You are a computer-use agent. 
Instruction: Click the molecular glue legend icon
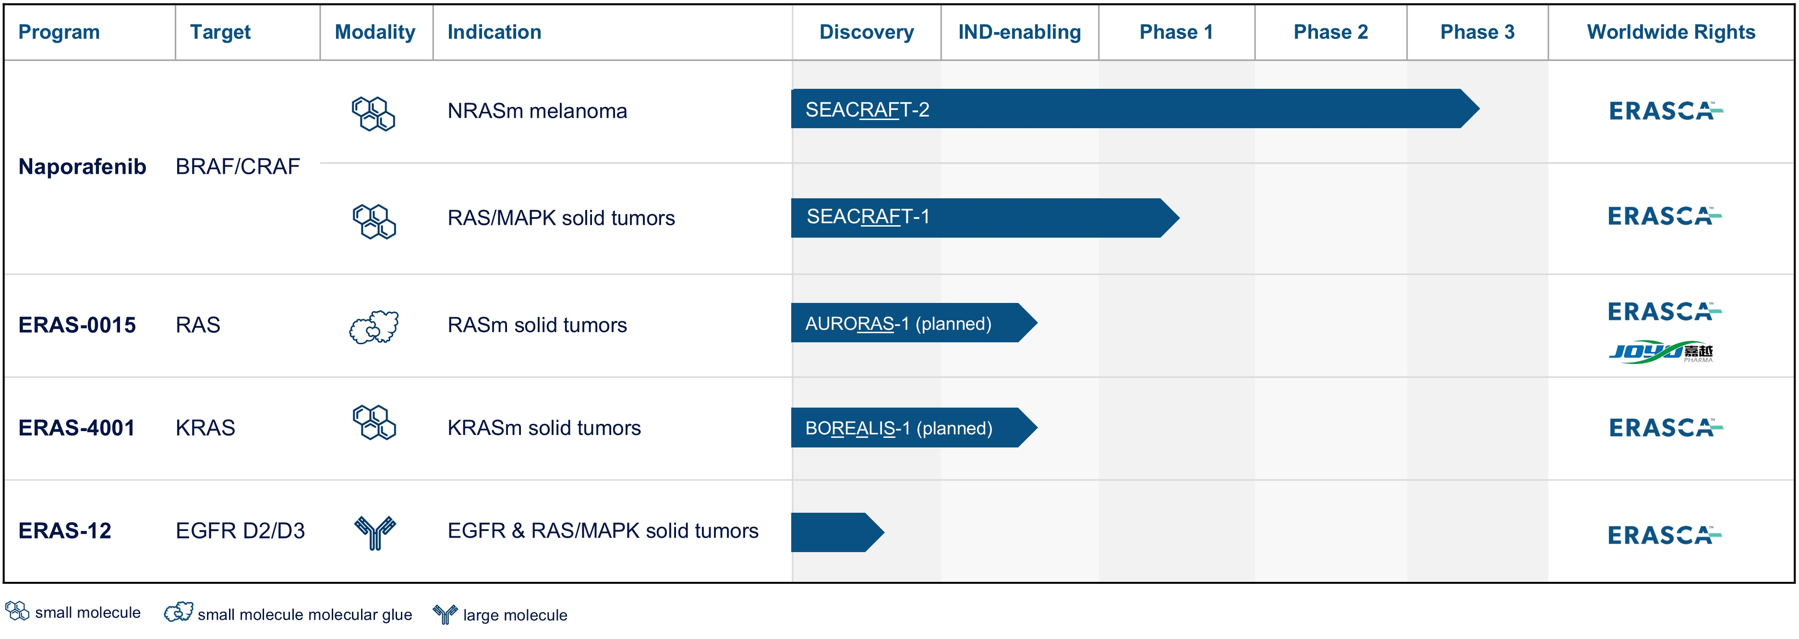tap(179, 612)
